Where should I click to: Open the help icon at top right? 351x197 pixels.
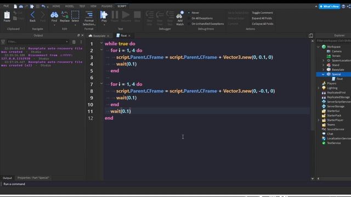[x=343, y=6]
